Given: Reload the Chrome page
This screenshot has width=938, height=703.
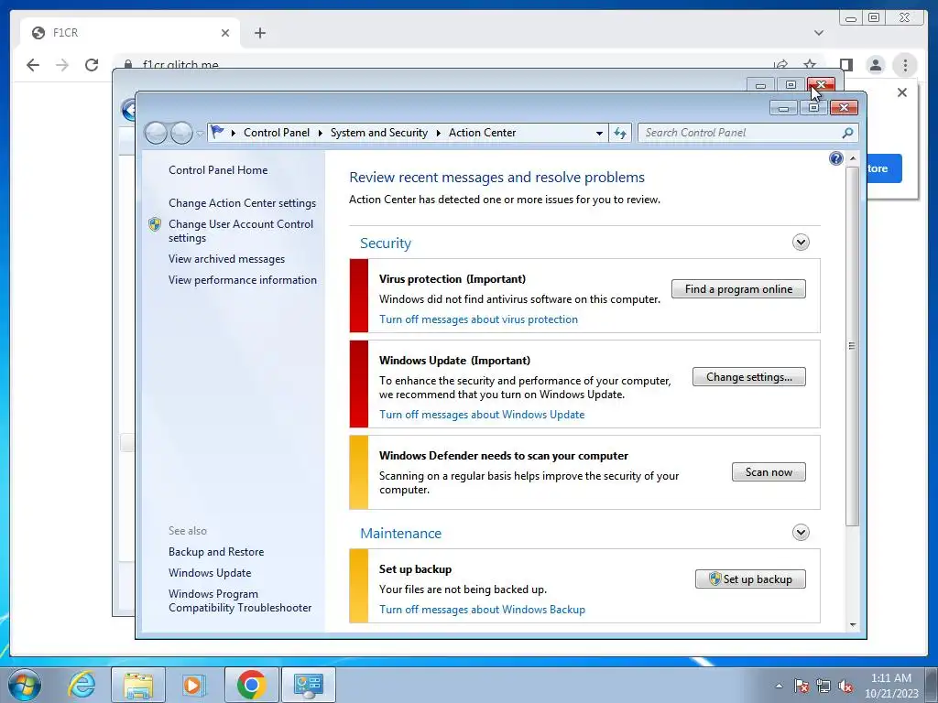Looking at the screenshot, I should coord(92,65).
